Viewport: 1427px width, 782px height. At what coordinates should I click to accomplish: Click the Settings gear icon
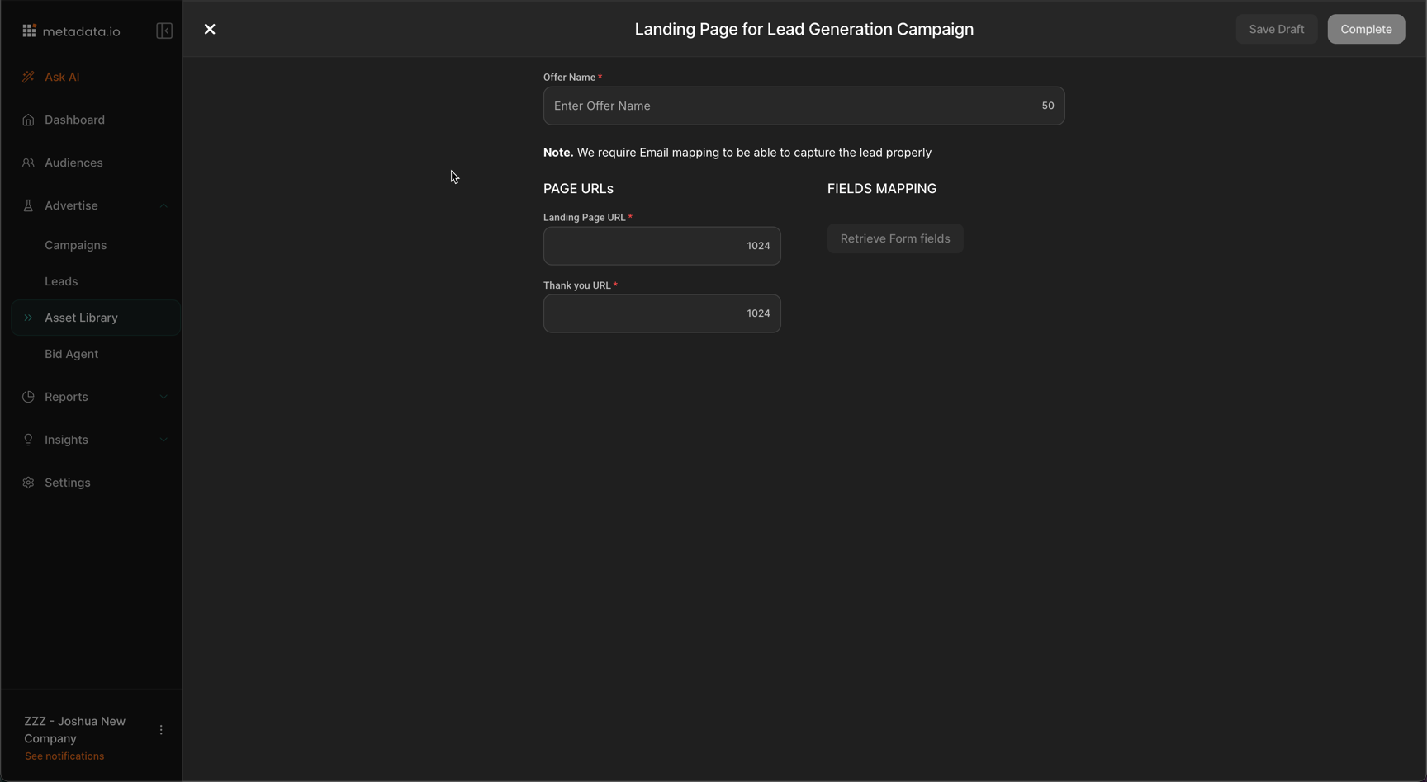tap(28, 483)
